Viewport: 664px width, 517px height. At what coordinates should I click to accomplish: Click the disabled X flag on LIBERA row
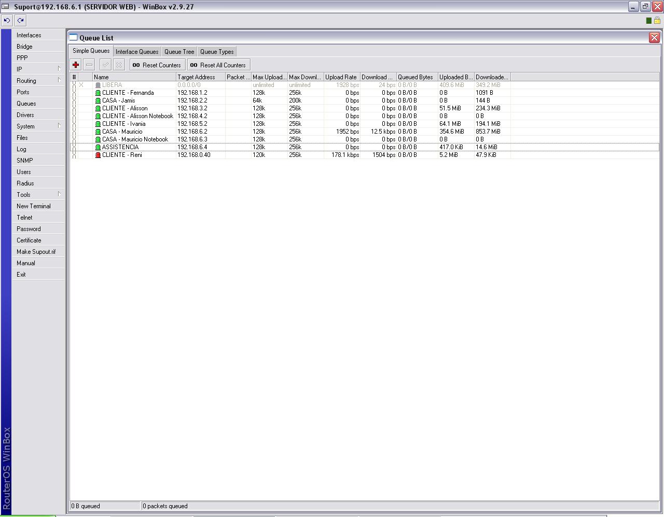(81, 85)
